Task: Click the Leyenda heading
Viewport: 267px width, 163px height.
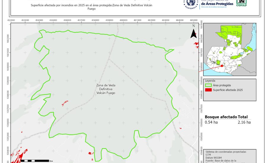Action: point(210,80)
